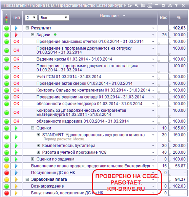Click green arrow icon of Оценки по задачам
The width and height of the screenshot is (189, 197).
pyautogui.click(x=16, y=159)
